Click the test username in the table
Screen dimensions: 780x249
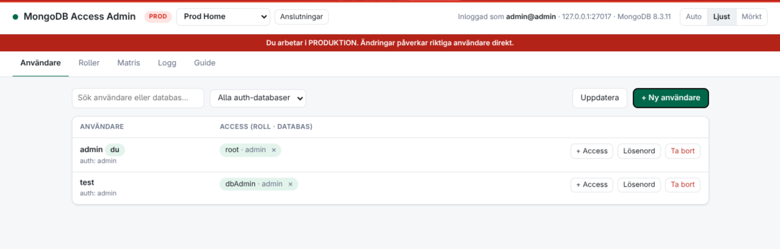[87, 182]
